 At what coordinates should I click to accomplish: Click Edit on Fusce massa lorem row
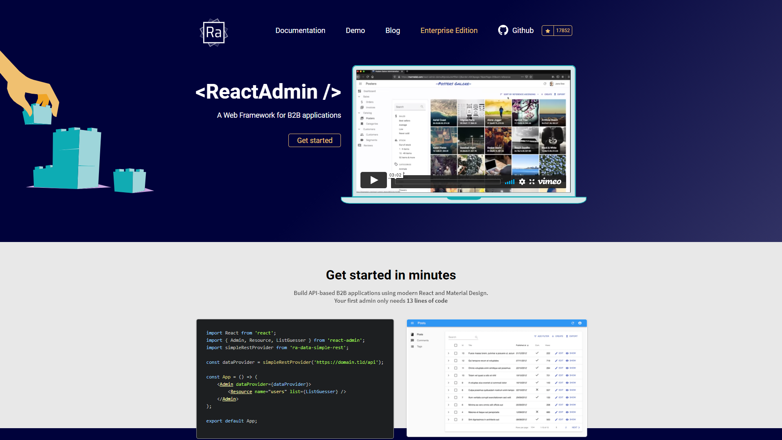point(559,353)
